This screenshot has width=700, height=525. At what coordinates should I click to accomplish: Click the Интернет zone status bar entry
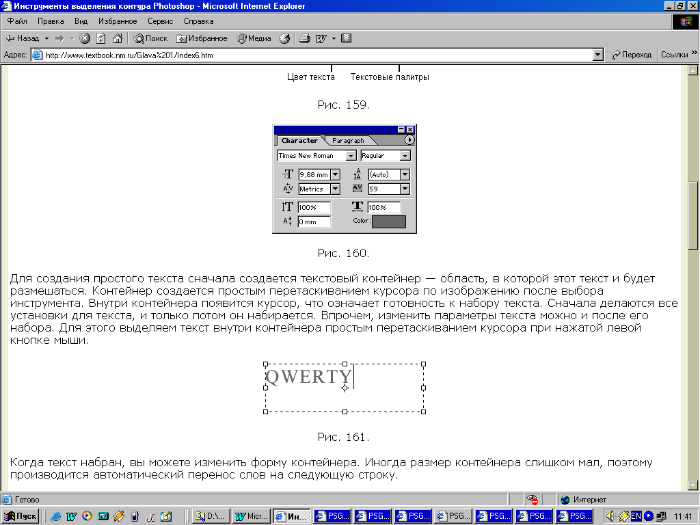pyautogui.click(x=583, y=500)
